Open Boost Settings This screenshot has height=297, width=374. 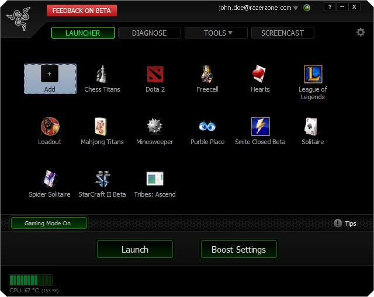[x=239, y=249]
